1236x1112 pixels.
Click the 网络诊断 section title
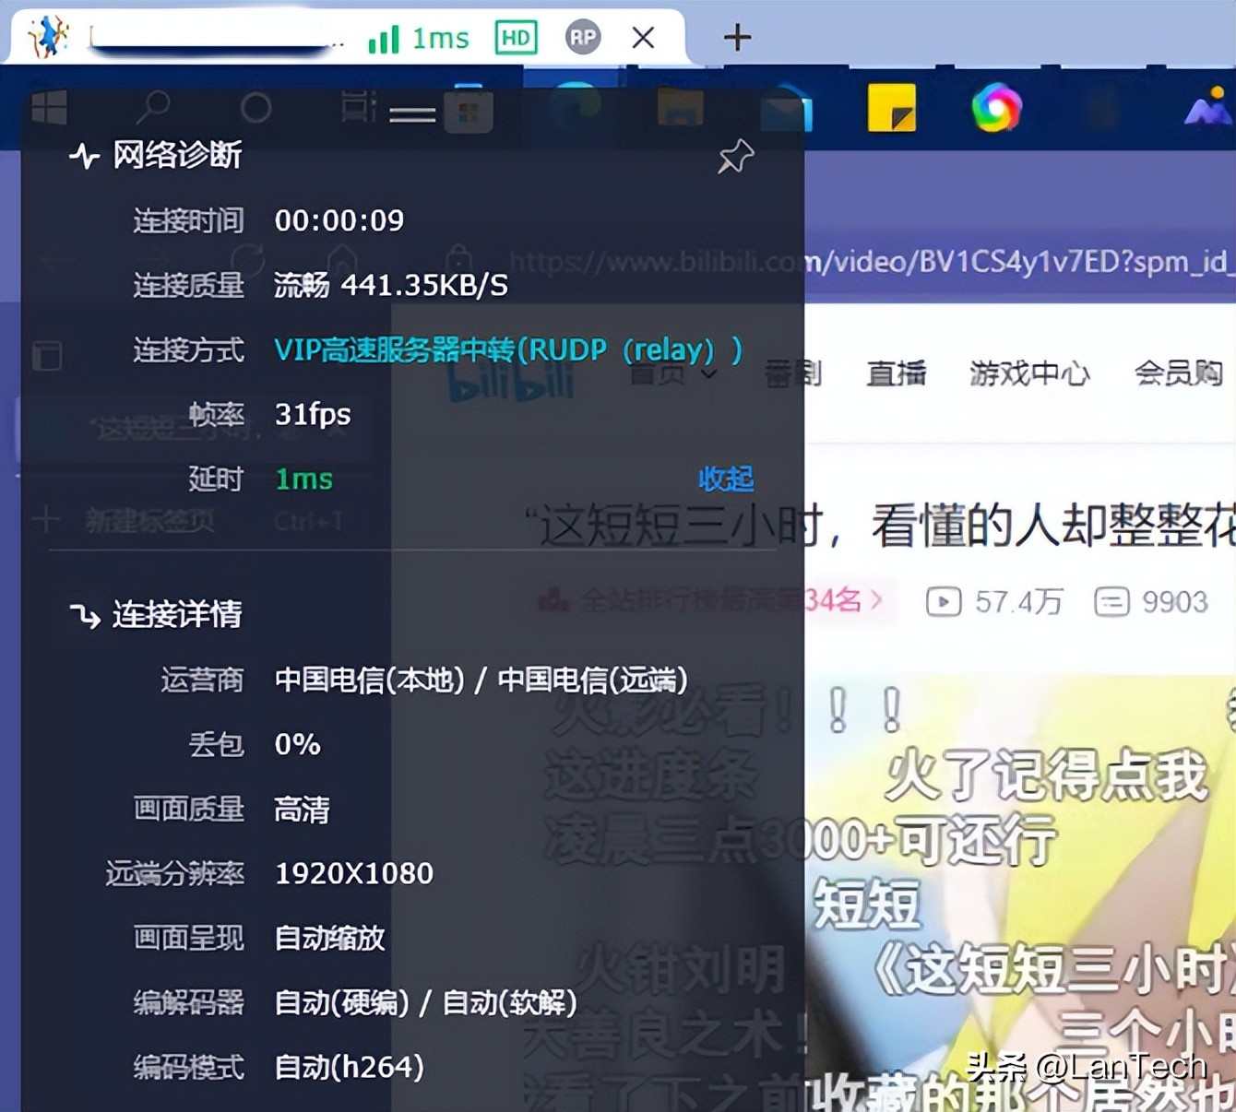[177, 155]
